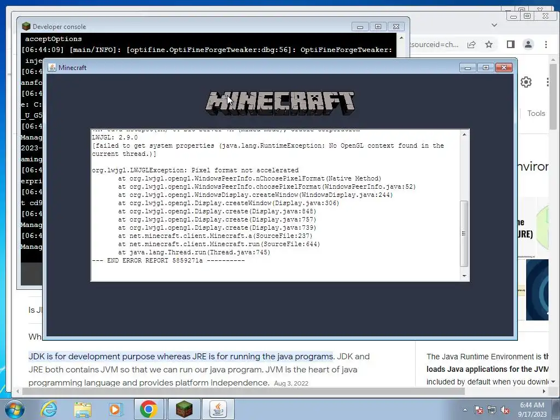
Task: Minimize the Minecraft crash window
Action: (468, 67)
